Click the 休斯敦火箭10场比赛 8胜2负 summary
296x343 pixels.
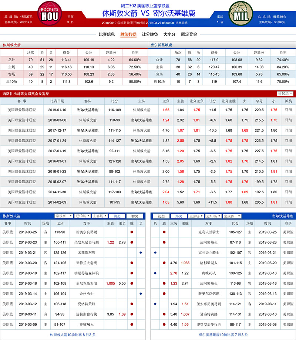[x=73, y=335]
